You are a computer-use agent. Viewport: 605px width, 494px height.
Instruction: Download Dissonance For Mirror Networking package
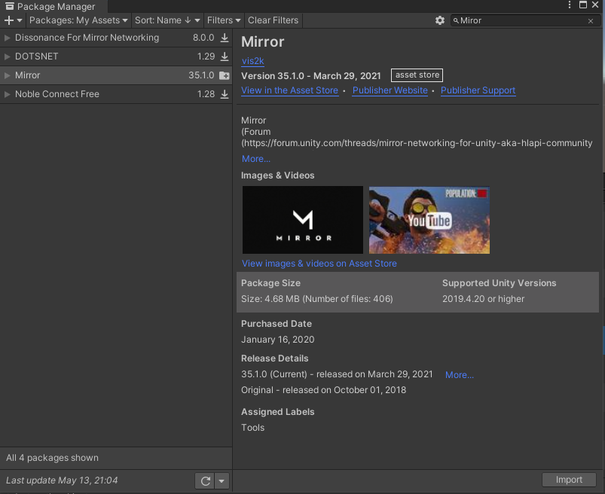click(x=225, y=38)
